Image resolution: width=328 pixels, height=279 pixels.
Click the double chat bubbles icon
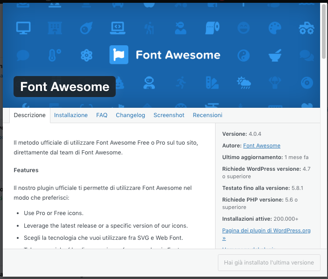[307, 56]
